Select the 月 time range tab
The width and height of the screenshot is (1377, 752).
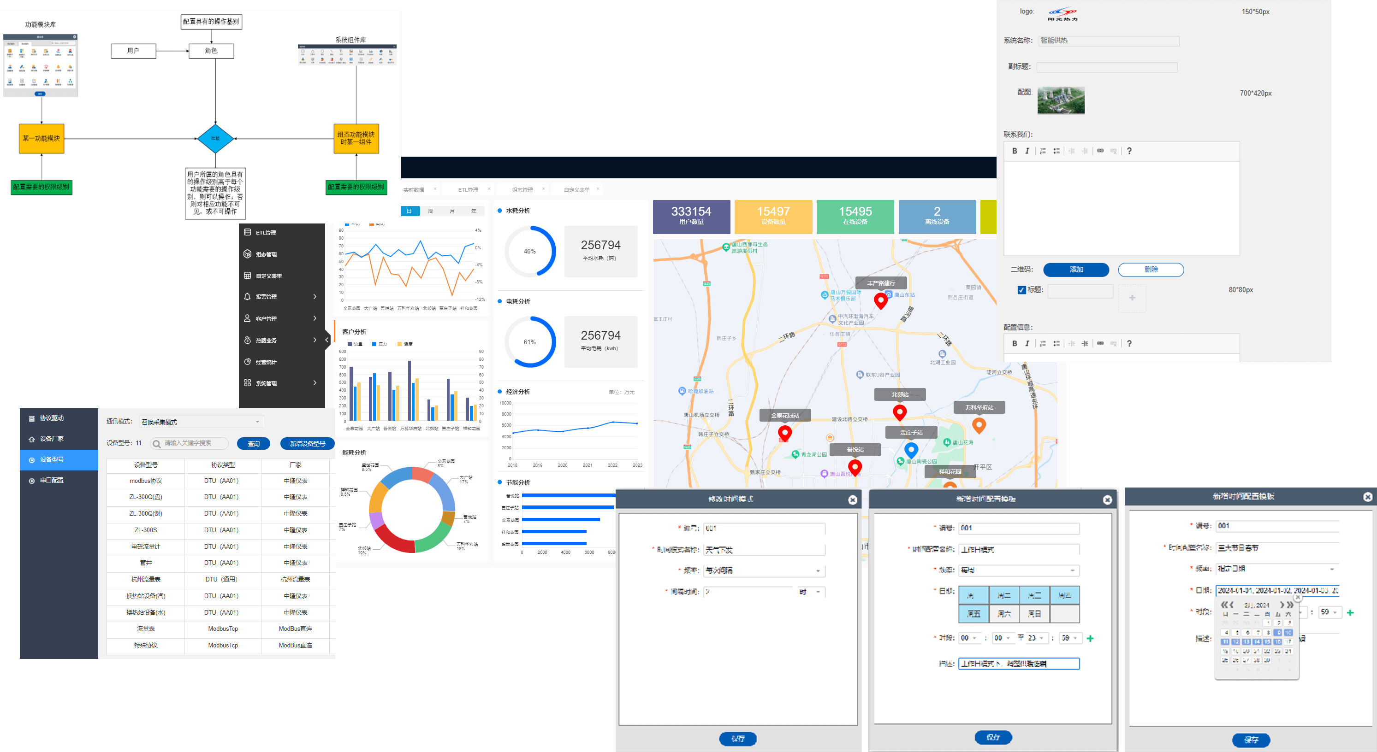pyautogui.click(x=452, y=211)
